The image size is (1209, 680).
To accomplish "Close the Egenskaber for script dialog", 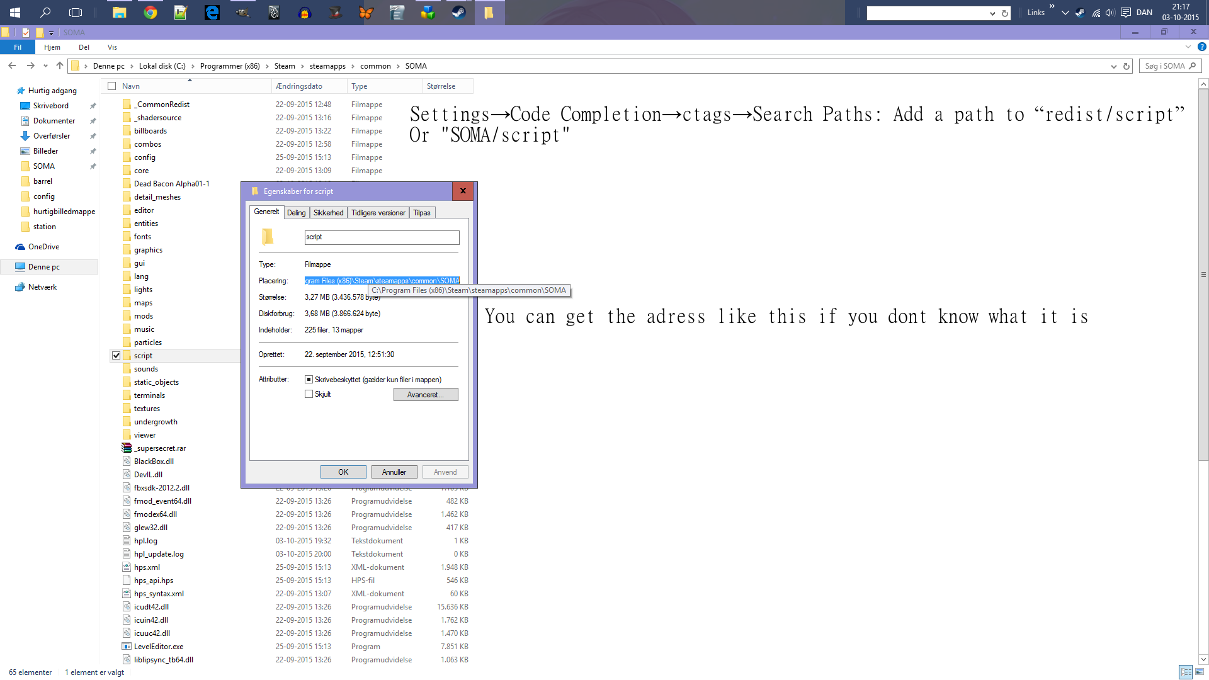I will pos(463,191).
